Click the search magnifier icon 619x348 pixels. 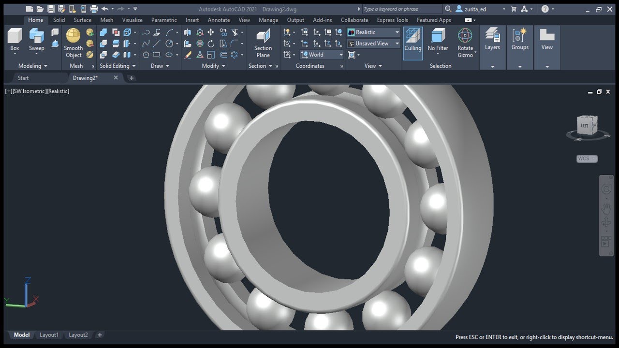(x=448, y=9)
